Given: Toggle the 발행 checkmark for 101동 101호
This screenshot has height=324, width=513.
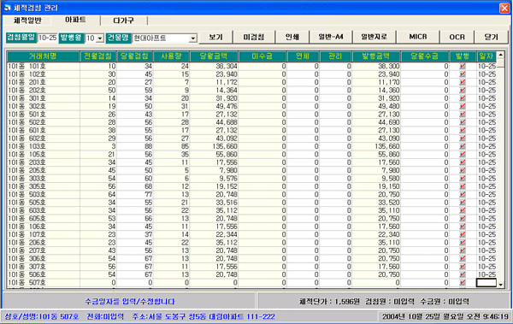Looking at the screenshot, I should click(x=463, y=66).
